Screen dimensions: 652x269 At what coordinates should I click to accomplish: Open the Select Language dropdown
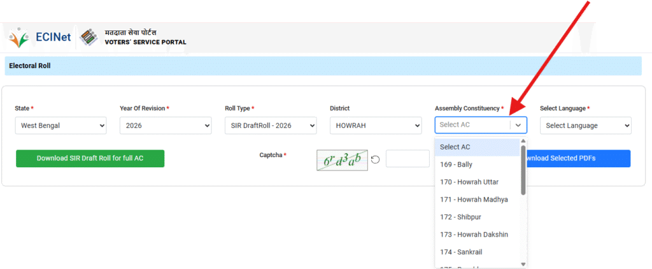coord(585,125)
